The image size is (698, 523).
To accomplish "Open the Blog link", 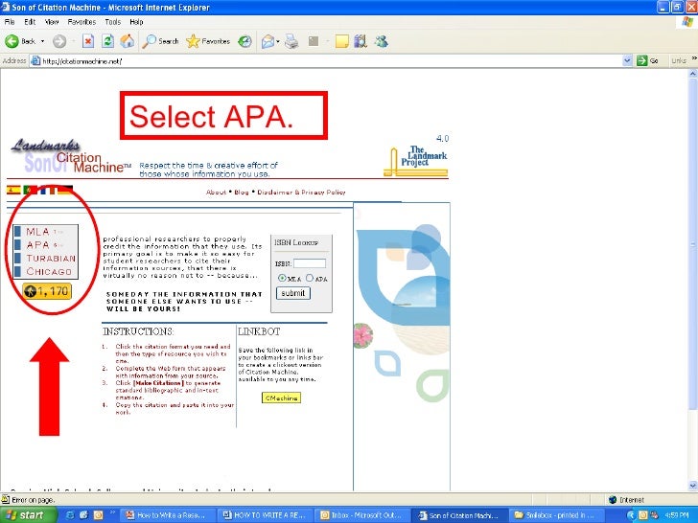I will pyautogui.click(x=242, y=193).
